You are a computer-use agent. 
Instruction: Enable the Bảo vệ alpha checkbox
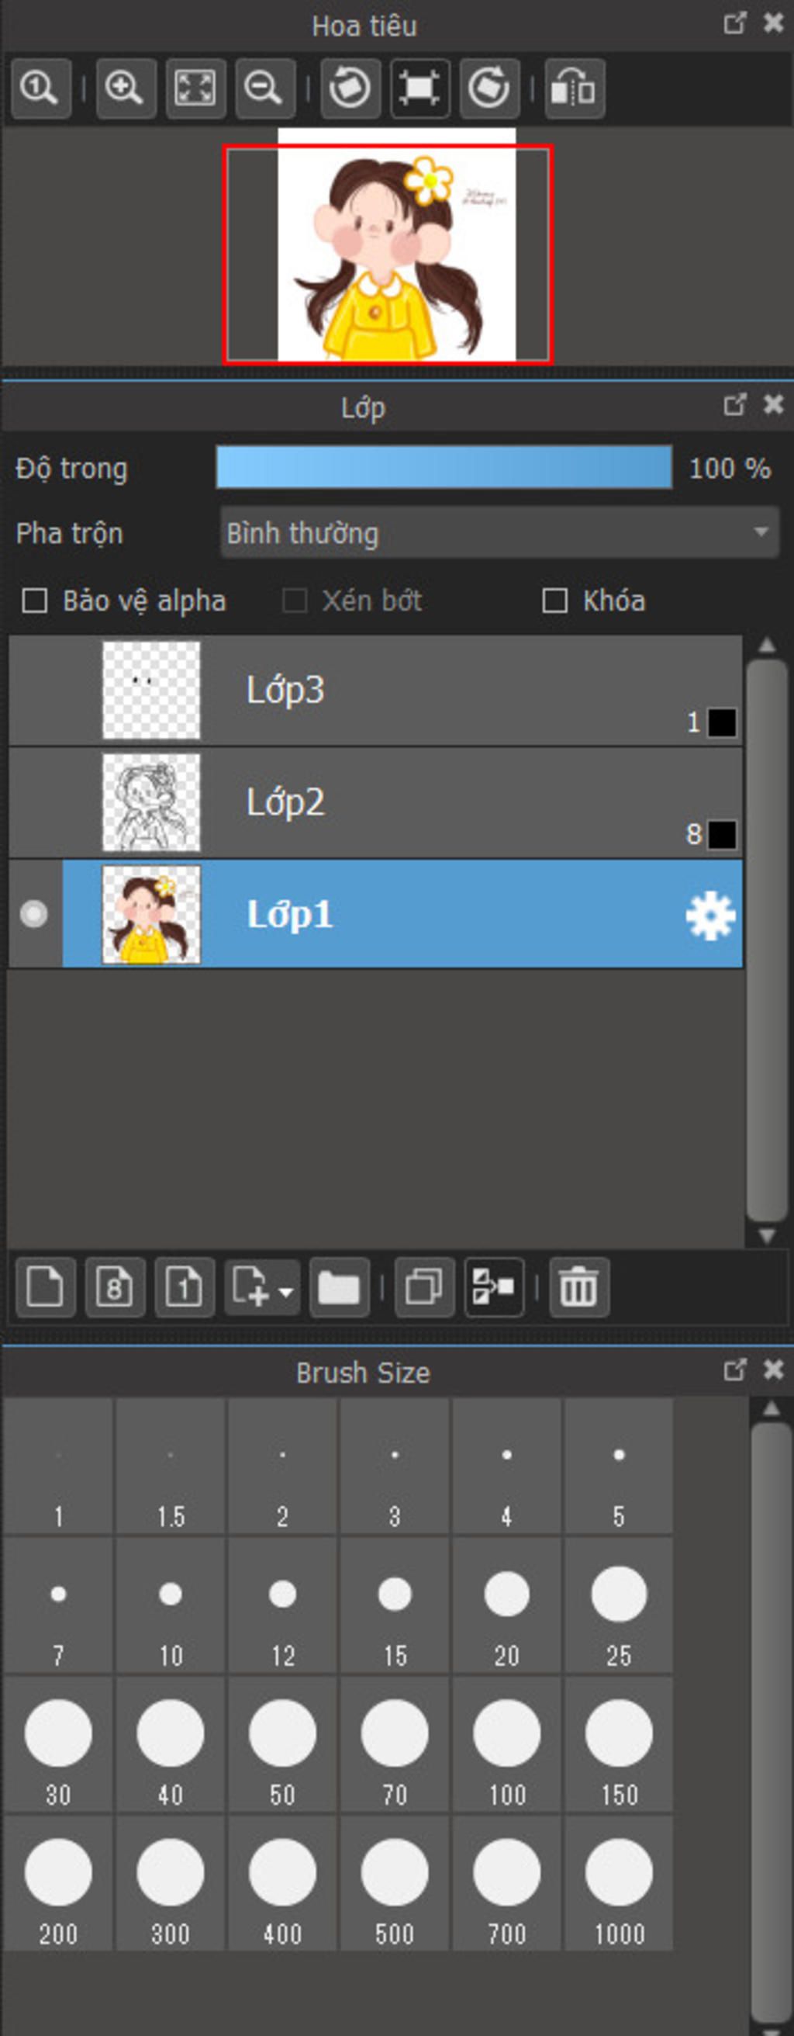point(35,601)
